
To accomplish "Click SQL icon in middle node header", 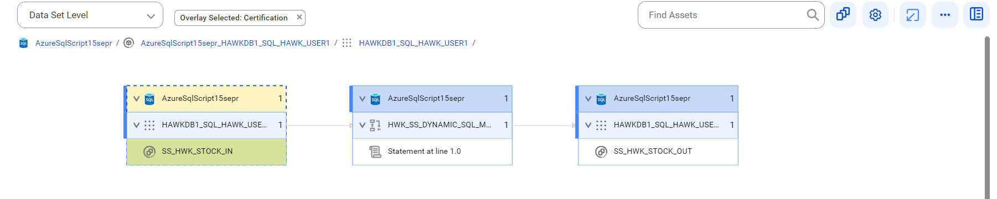I will 375,99.
